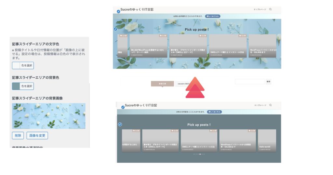Open text color picker for article slider area
This screenshot has height=175, width=333.
pos(23,65)
